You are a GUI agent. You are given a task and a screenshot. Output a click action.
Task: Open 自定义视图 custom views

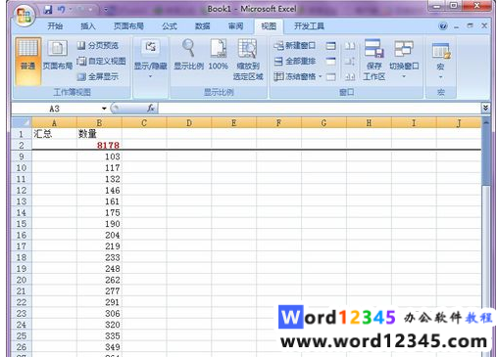101,62
